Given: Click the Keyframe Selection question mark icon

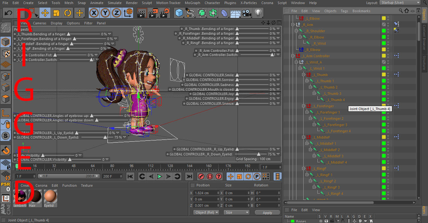Looking at the screenshot, I should [x=219, y=176].
